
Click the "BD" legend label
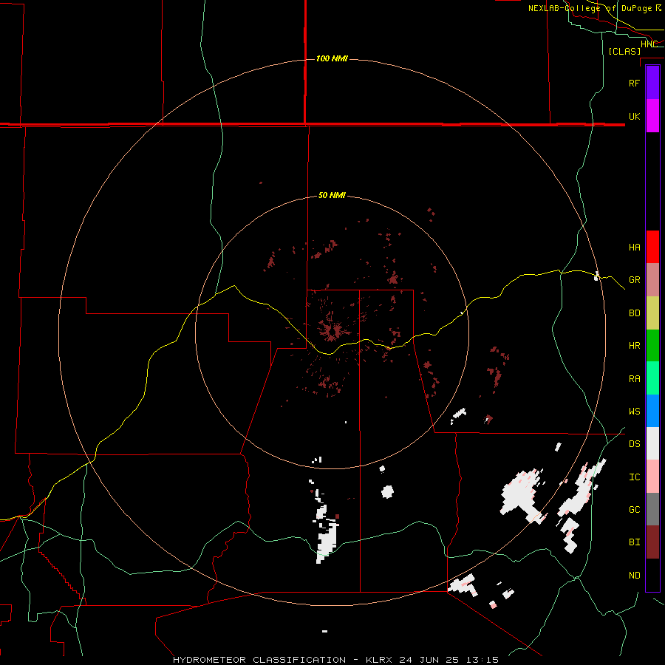point(634,313)
